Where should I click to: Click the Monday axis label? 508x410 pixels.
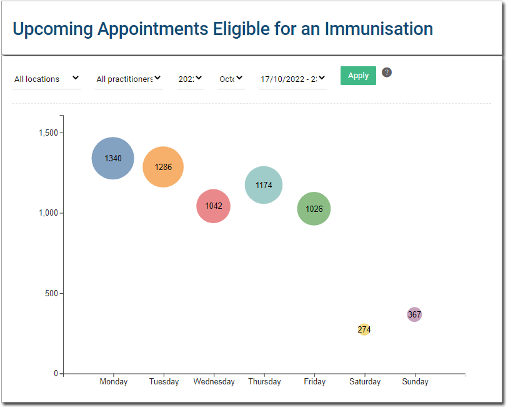(113, 381)
